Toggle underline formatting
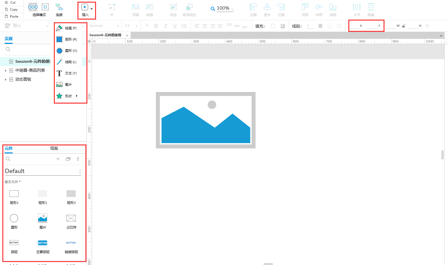Screen dimensions: 448x265 pos(175,26)
